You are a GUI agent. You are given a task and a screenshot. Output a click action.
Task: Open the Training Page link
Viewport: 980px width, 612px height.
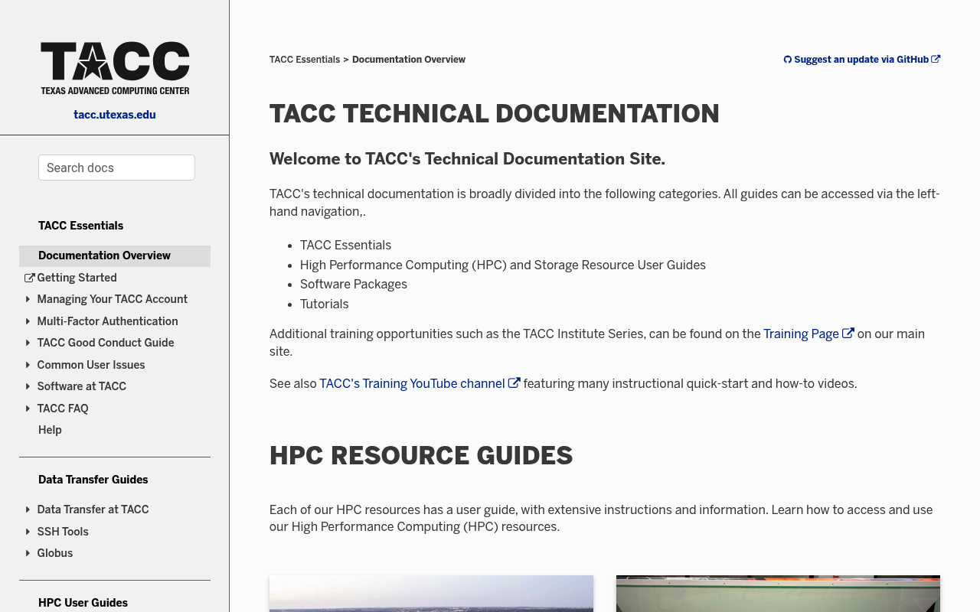point(802,334)
